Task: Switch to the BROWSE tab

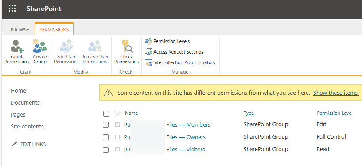Action: (20, 30)
